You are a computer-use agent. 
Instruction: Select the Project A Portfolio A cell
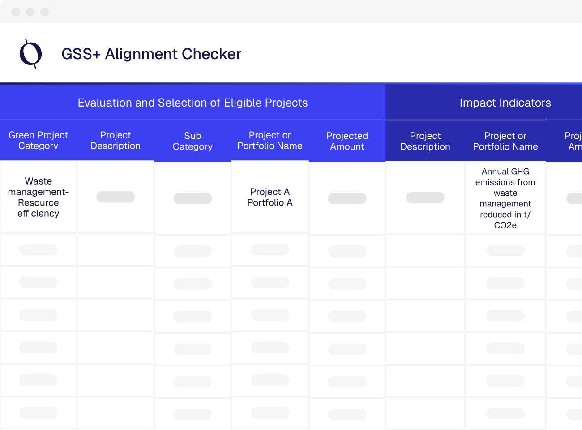tap(270, 198)
